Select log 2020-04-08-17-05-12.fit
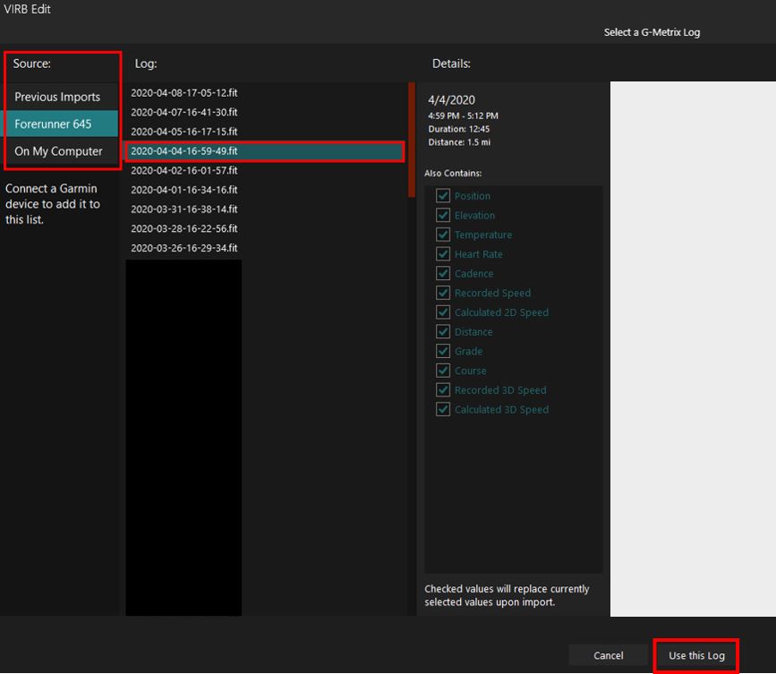Screen dimensions: 776x674 [x=266, y=92]
